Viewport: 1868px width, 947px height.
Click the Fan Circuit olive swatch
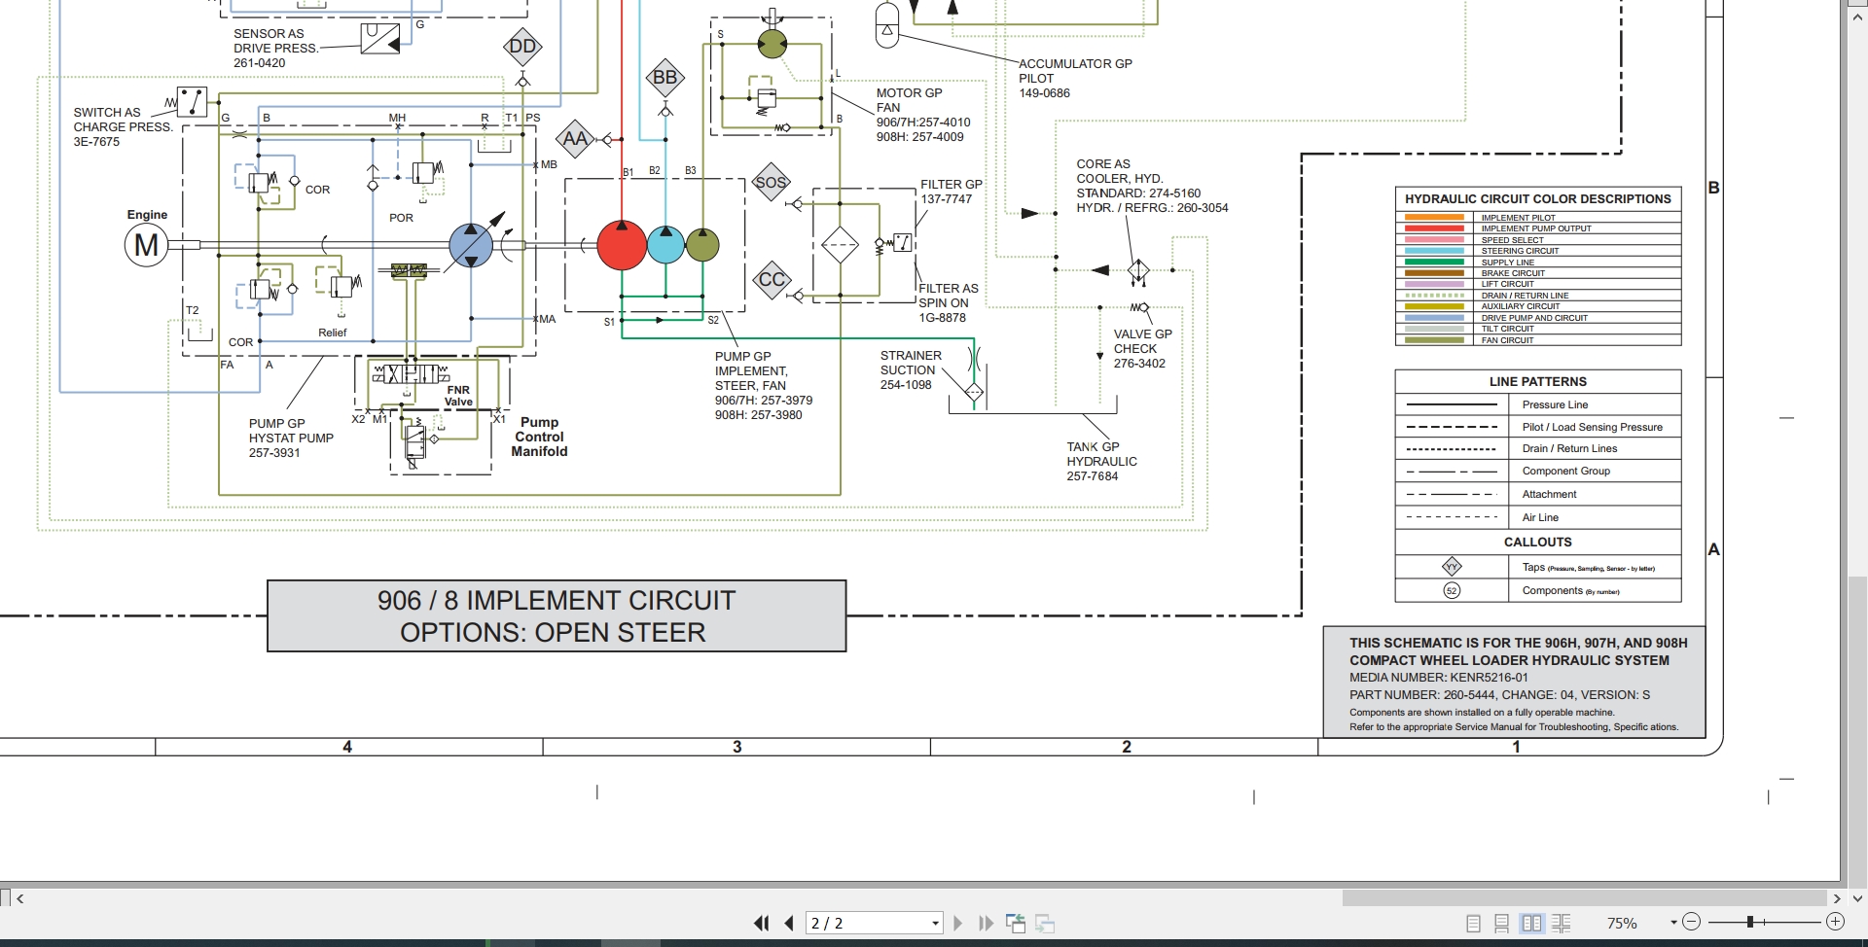pos(1435,340)
